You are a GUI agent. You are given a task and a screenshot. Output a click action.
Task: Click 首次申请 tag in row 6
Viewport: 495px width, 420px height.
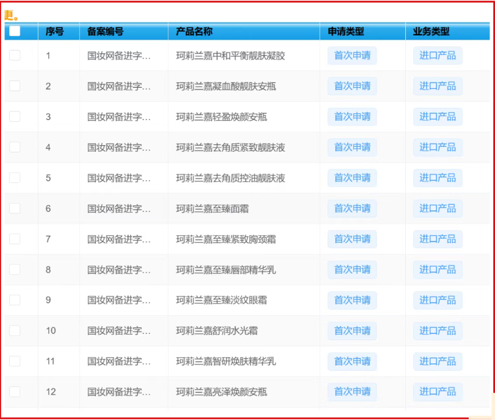pos(352,208)
